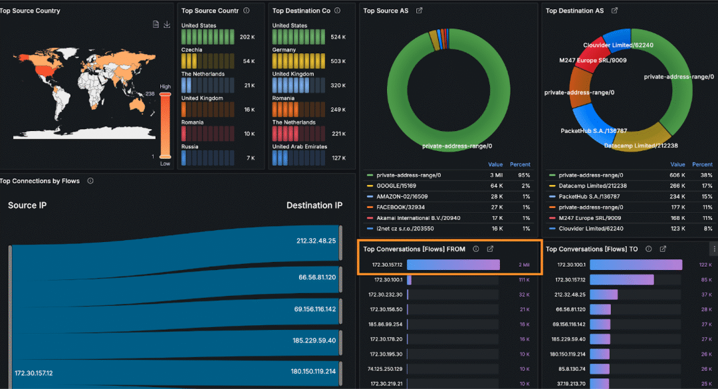Select 172.30.157.12 bar in conversations FROM
Viewport: 718px width, 389px height.
pyautogui.click(x=453, y=265)
